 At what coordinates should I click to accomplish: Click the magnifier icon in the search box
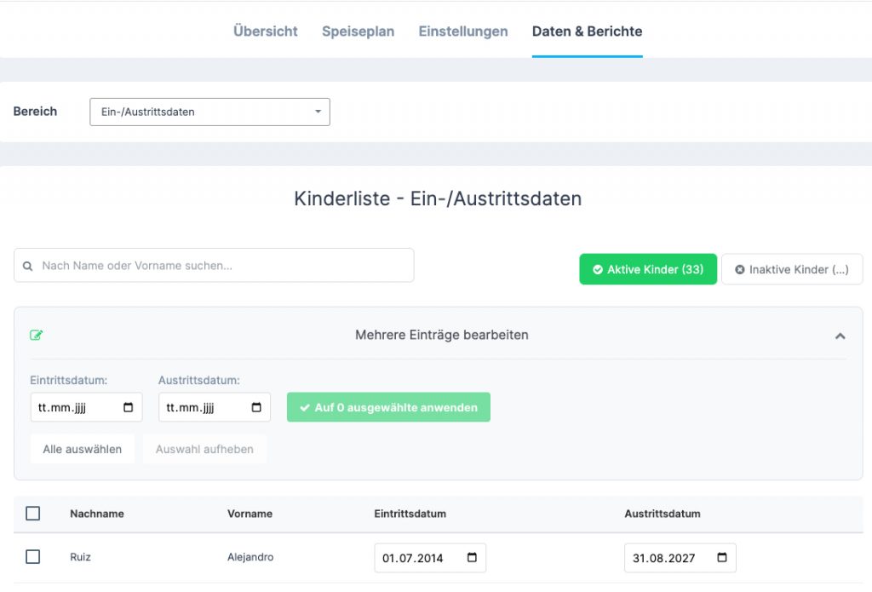28,266
